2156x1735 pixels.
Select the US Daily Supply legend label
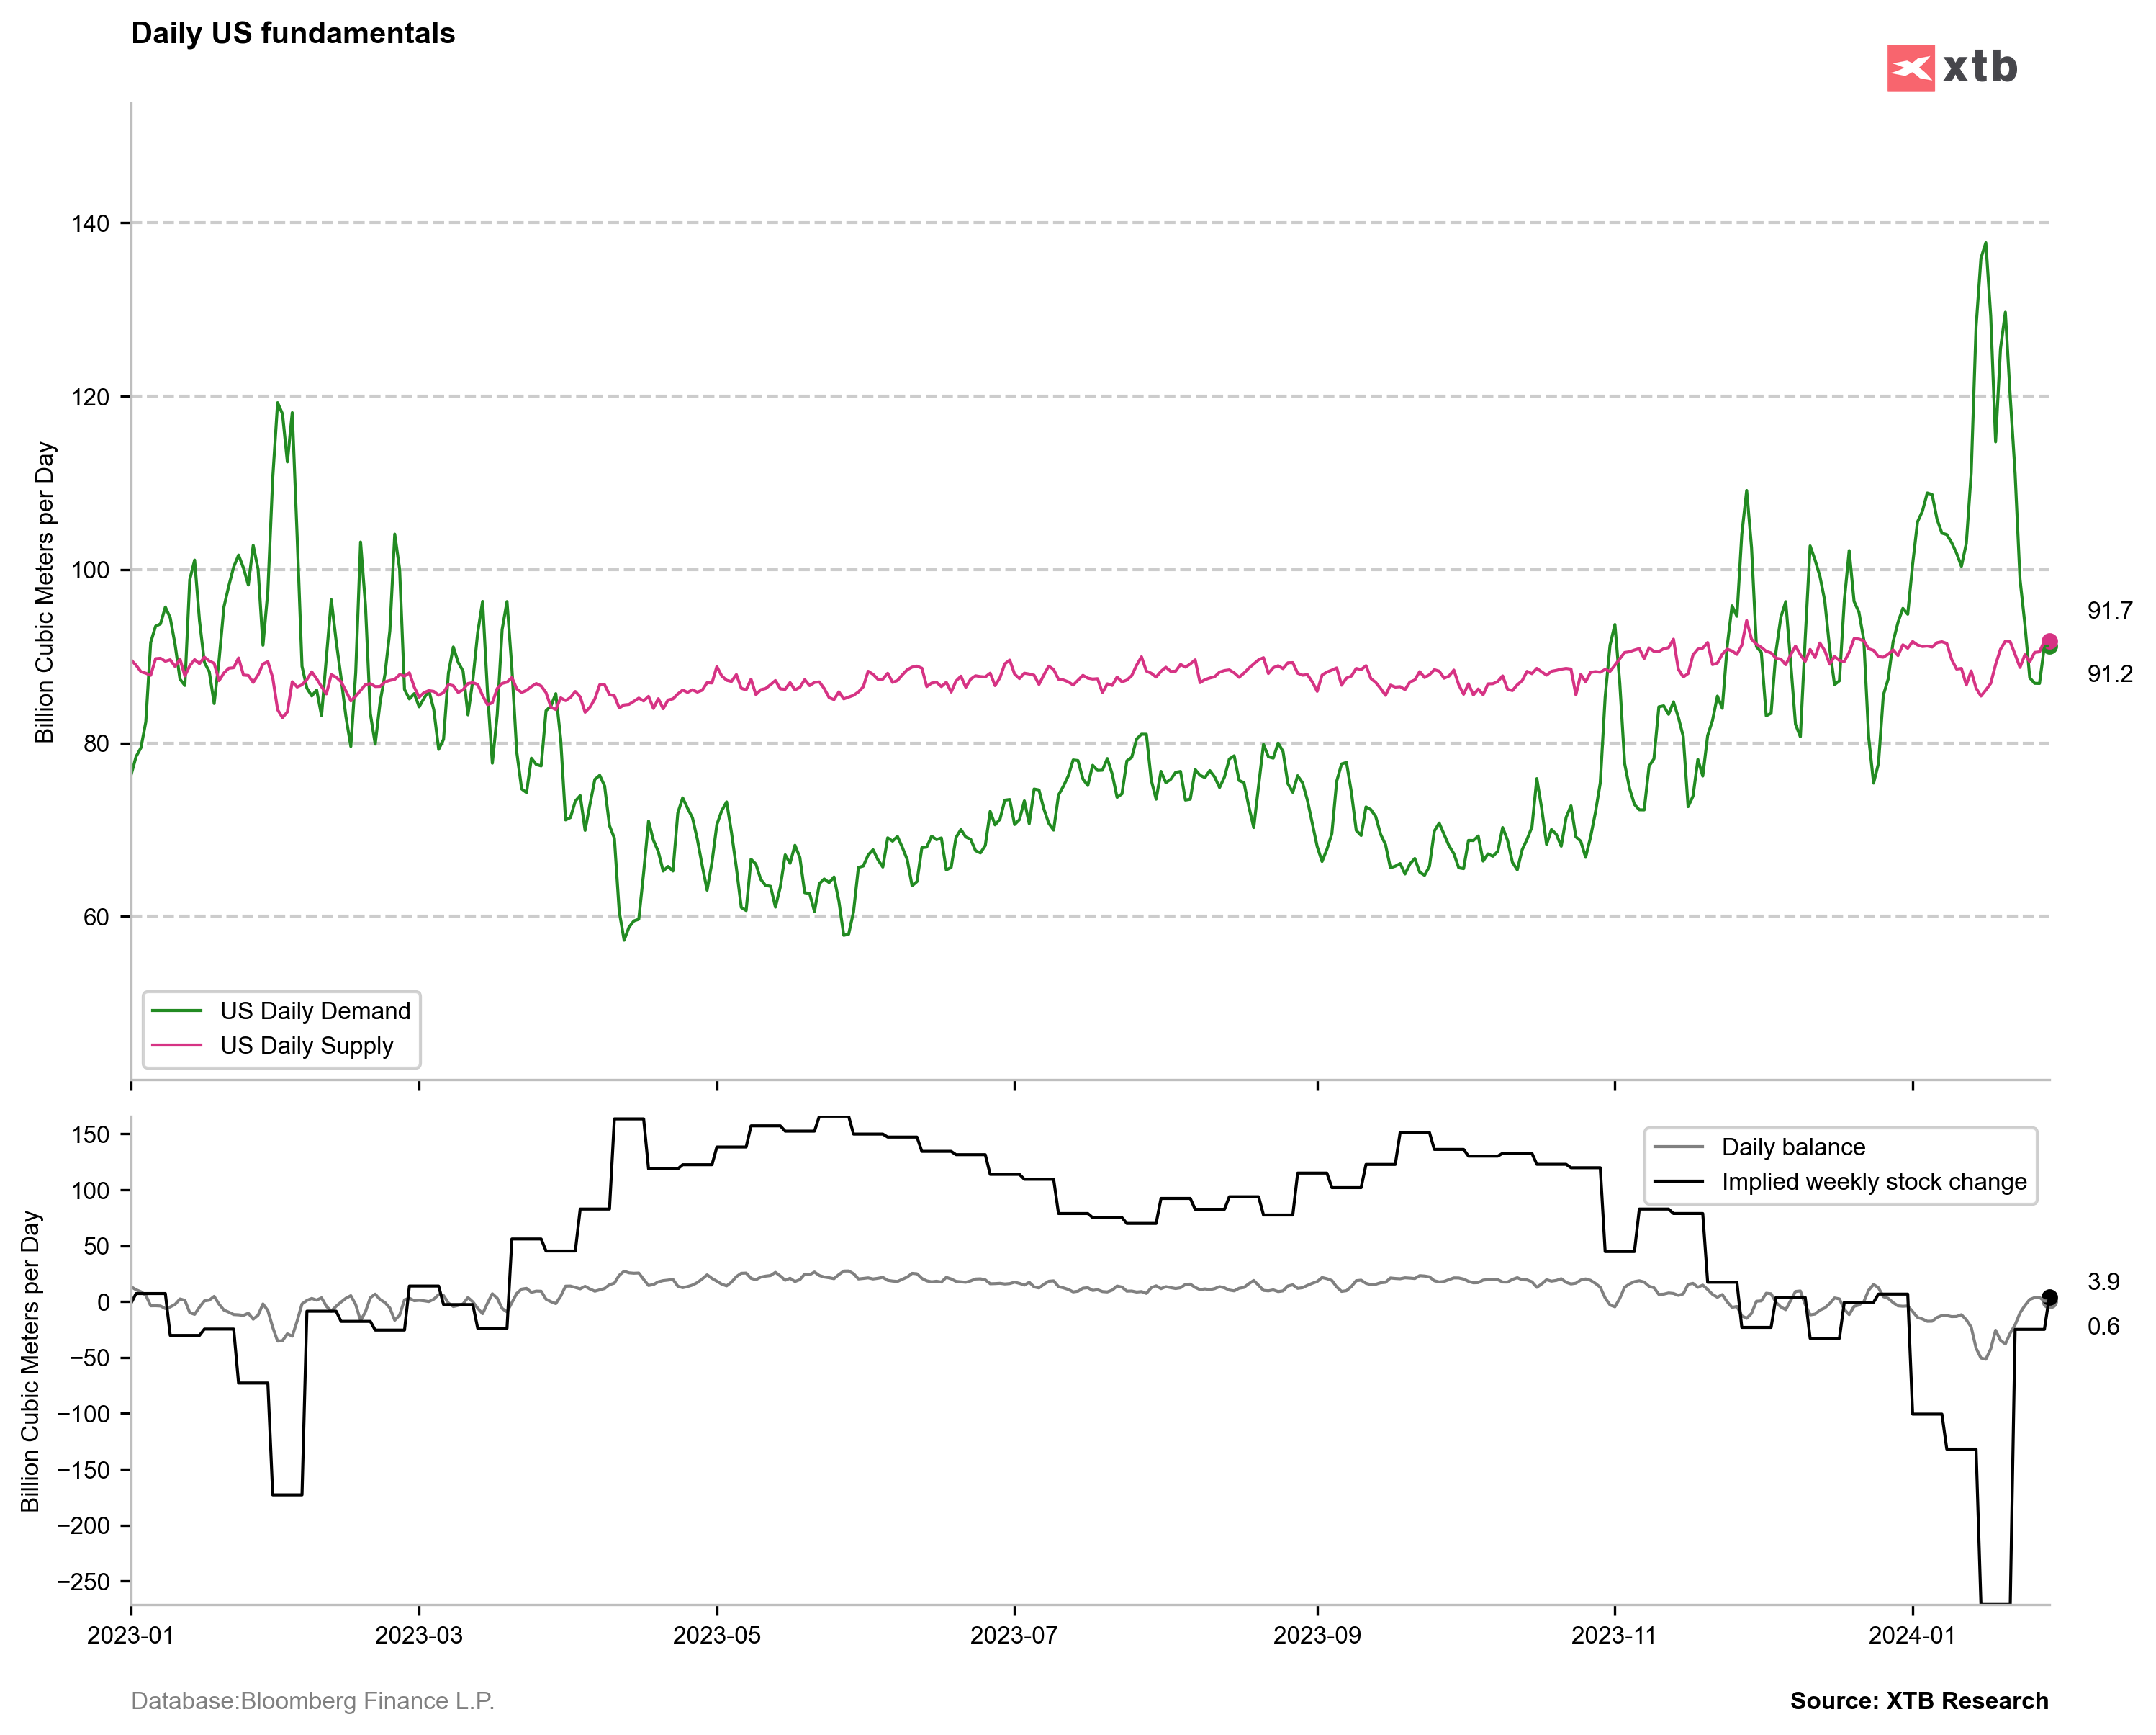pyautogui.click(x=306, y=1046)
